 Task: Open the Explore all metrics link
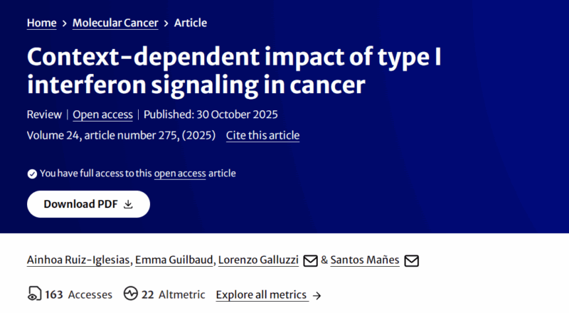(261, 295)
